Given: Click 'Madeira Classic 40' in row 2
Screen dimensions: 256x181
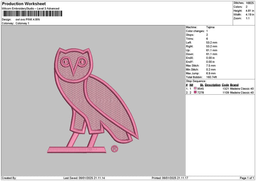Looking at the screenshot, I should (x=242, y=93).
